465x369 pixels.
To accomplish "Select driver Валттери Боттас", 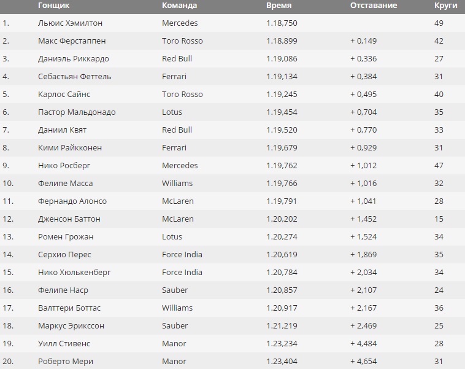I will coord(69,308).
